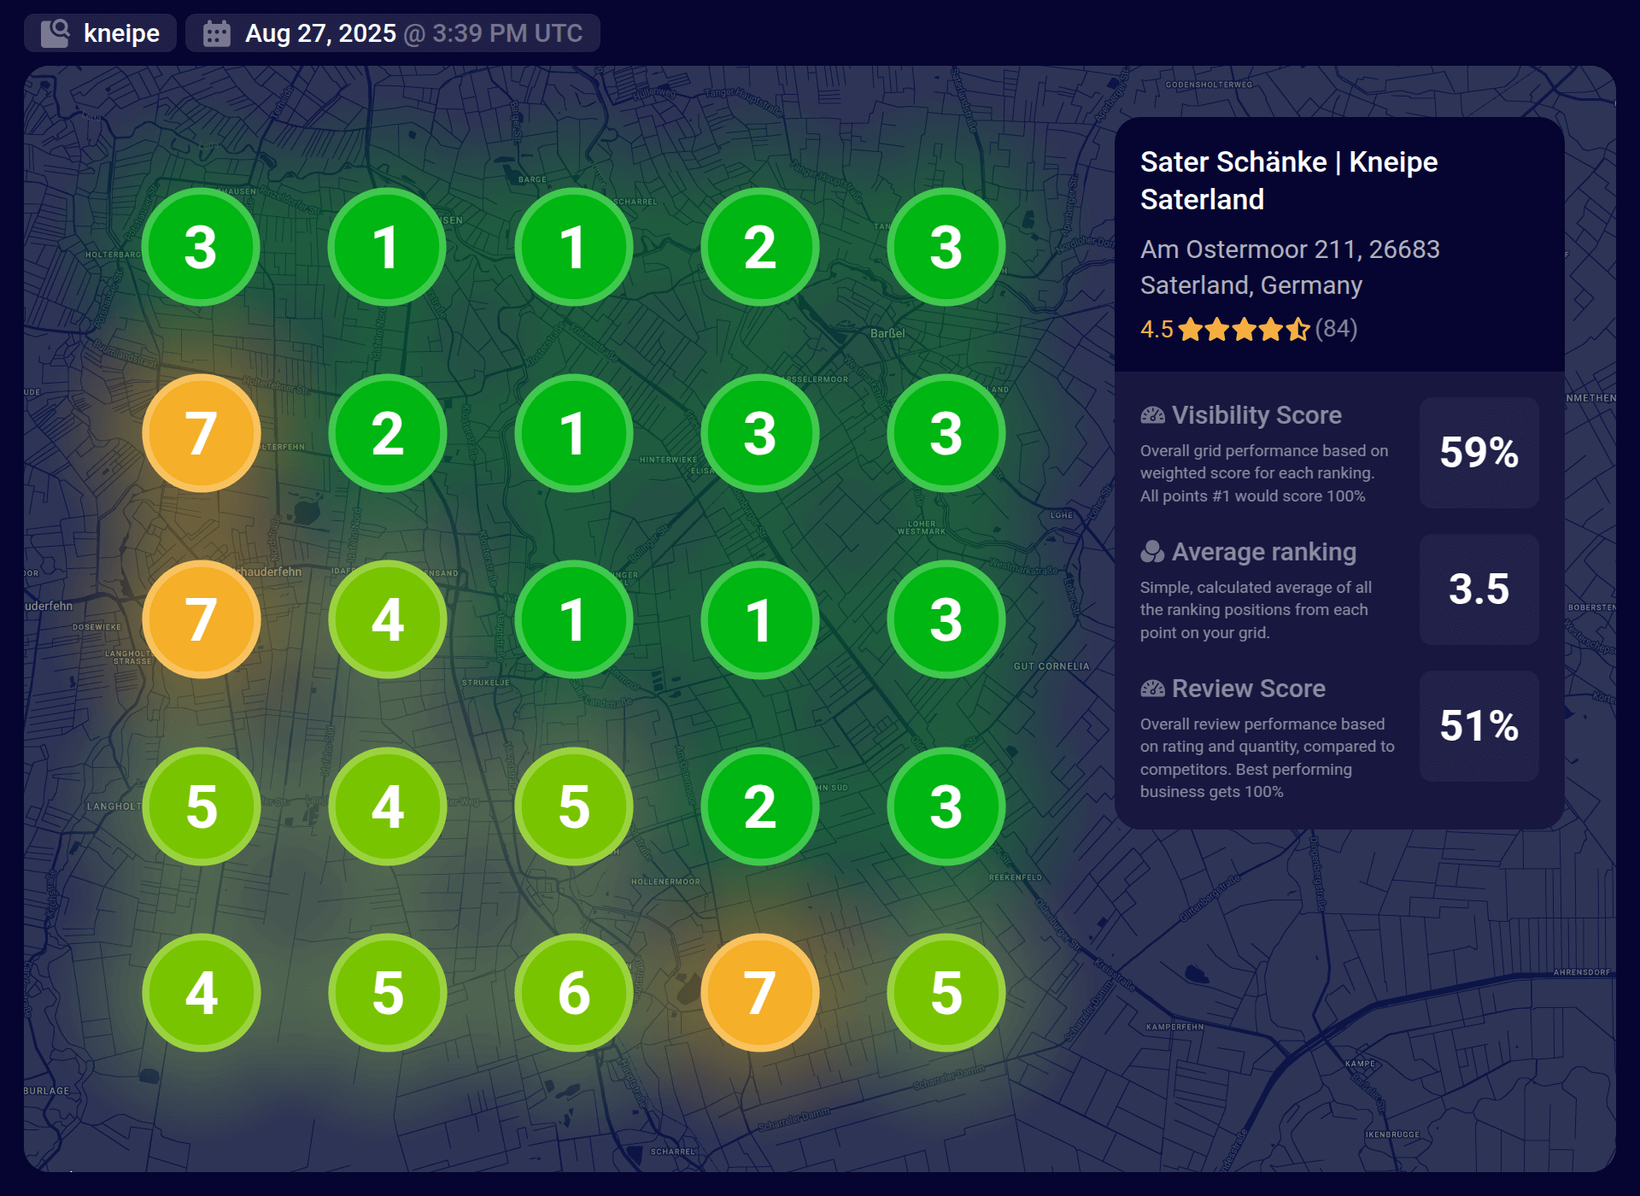Click the green 1 marker in the center of the top row

pyautogui.click(x=573, y=247)
